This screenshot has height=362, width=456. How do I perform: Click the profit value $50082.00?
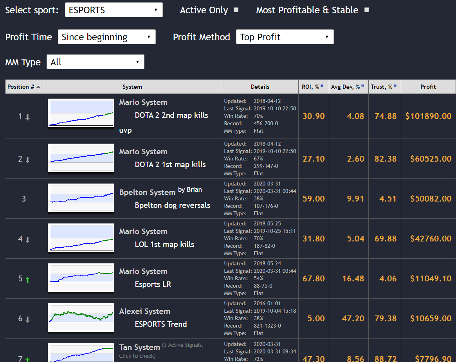pyautogui.click(x=431, y=198)
